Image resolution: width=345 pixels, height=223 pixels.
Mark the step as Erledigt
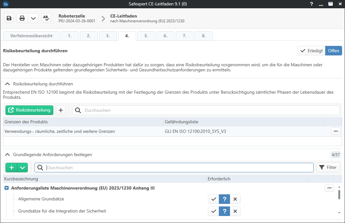311,51
